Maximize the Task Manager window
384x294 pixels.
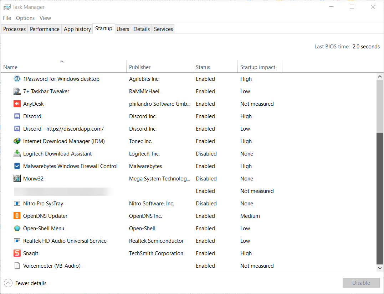pyautogui.click(x=352, y=7)
